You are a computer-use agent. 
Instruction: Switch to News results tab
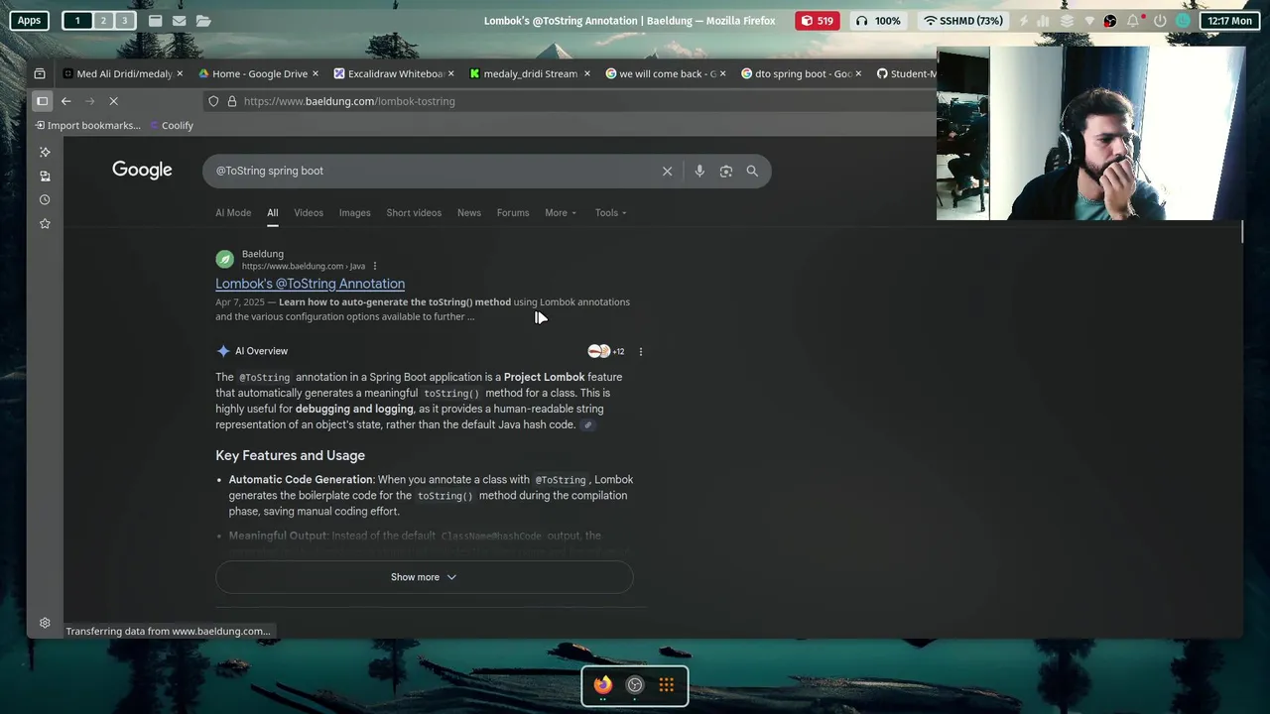[469, 212]
